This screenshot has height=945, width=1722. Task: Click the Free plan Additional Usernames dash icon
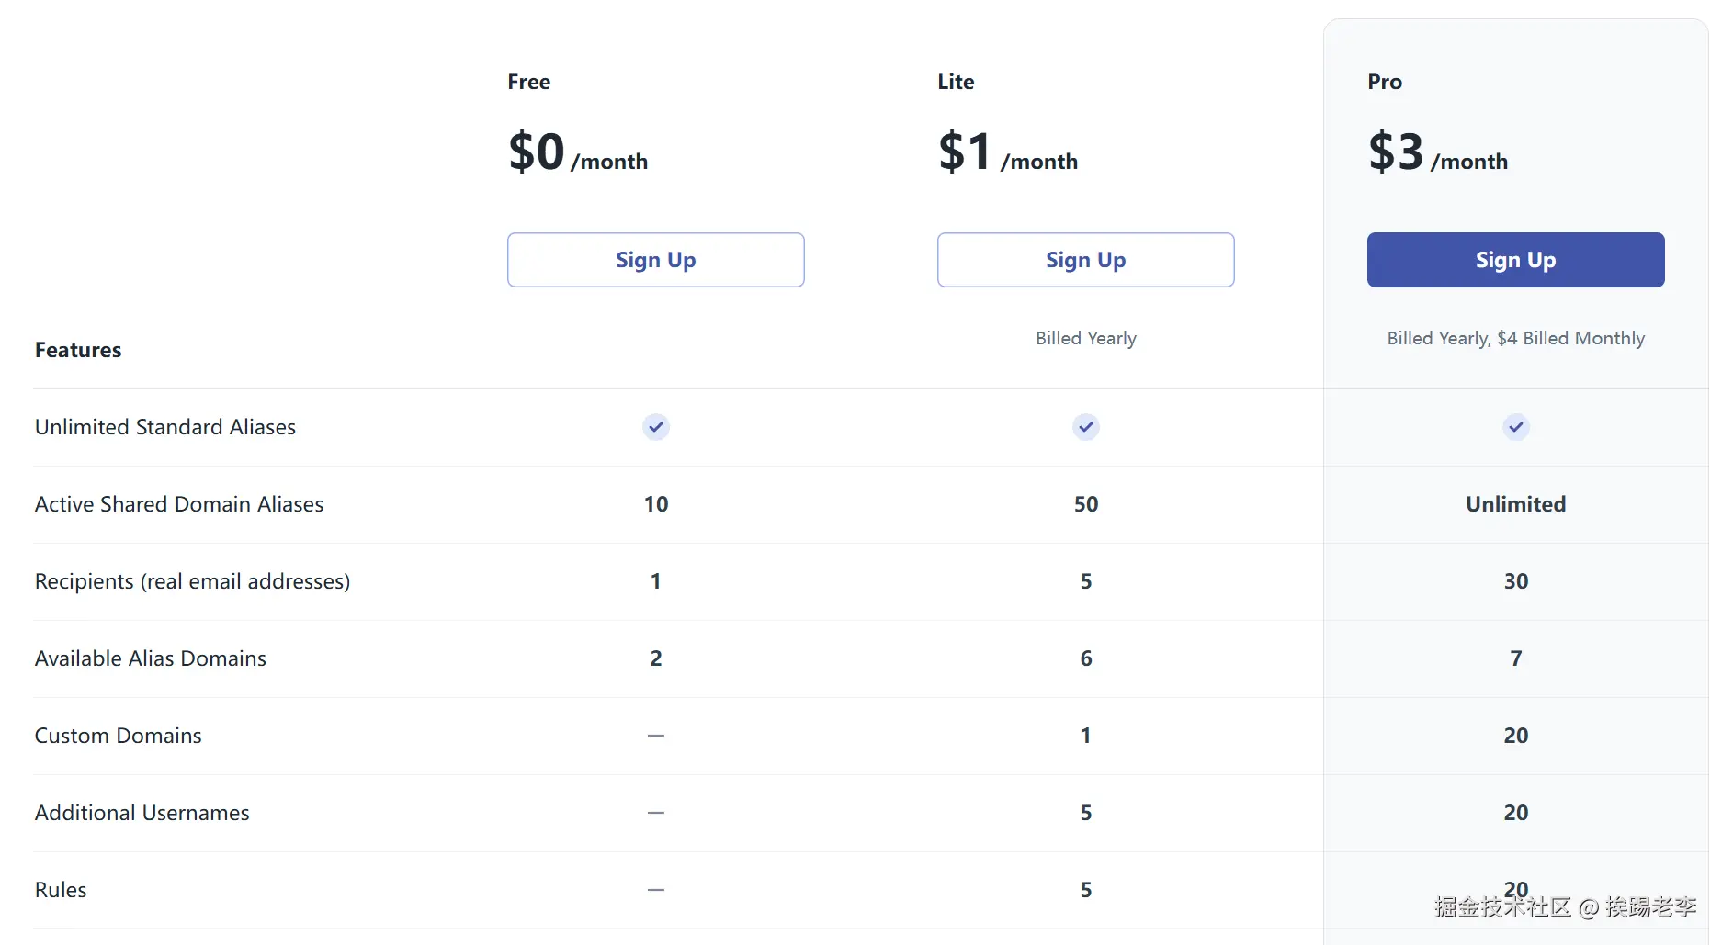(x=655, y=813)
